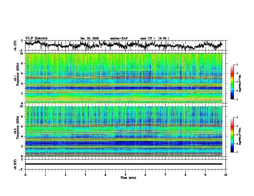Click the date text "Jan. 29, 2020"
The image size is (254, 196).
click(x=89, y=38)
